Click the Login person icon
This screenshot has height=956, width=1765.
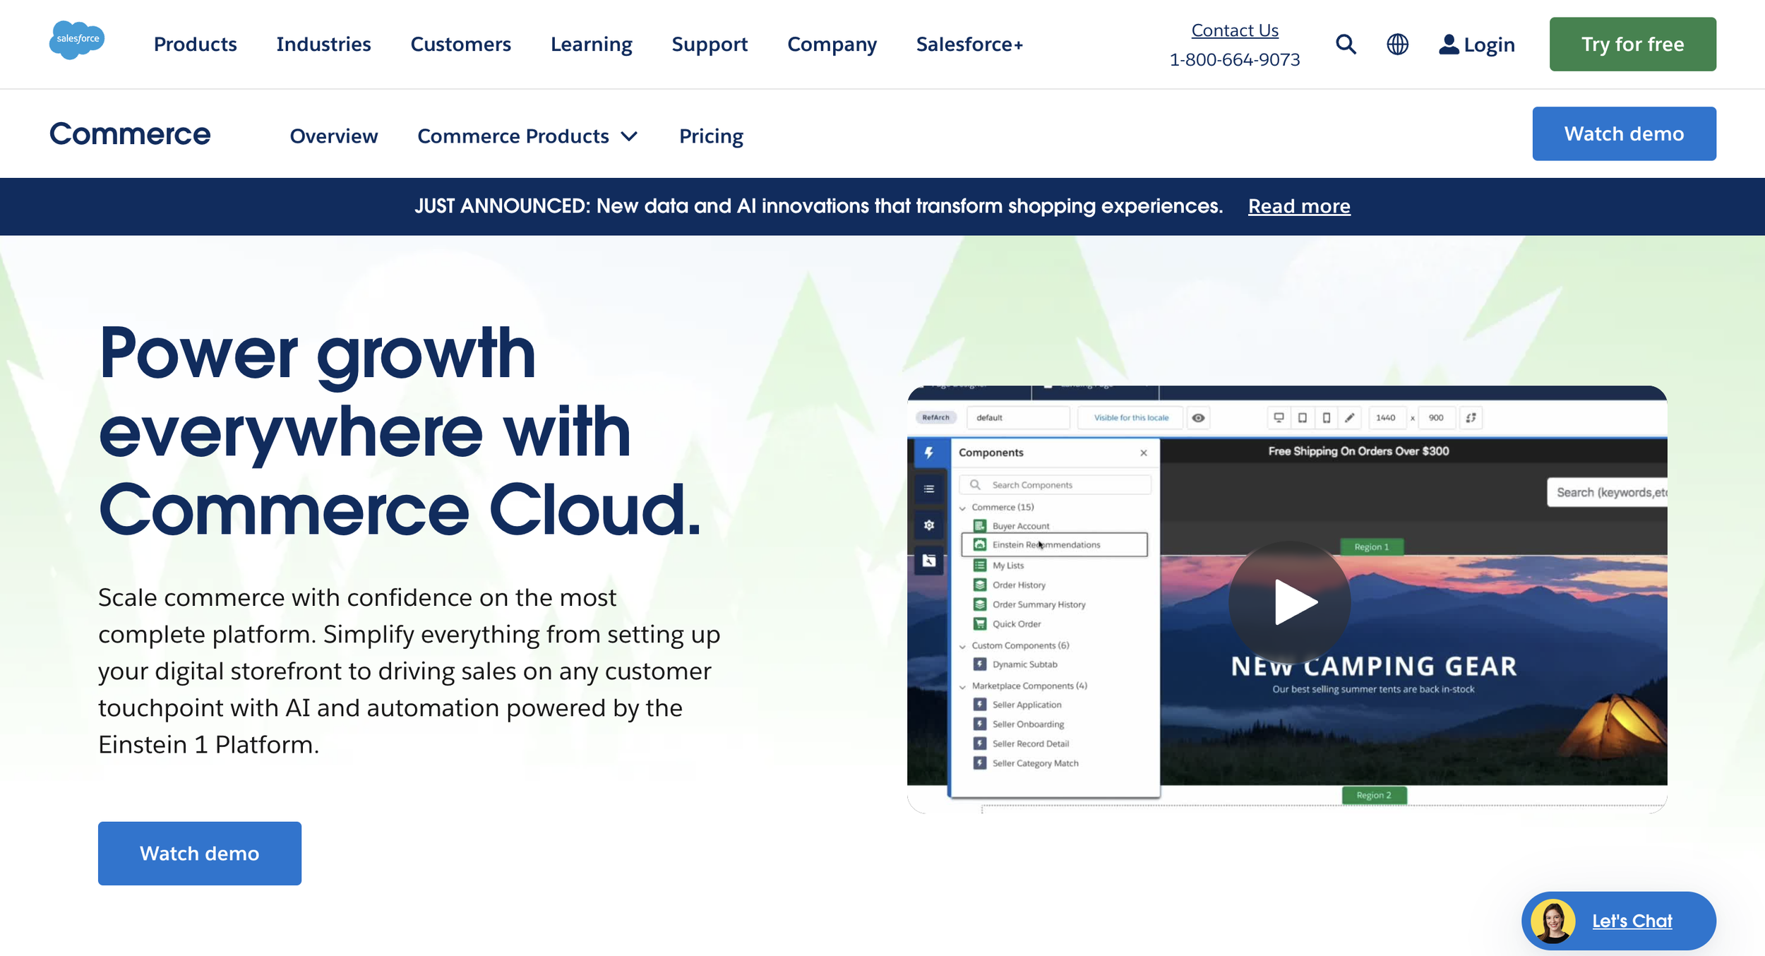click(1449, 44)
